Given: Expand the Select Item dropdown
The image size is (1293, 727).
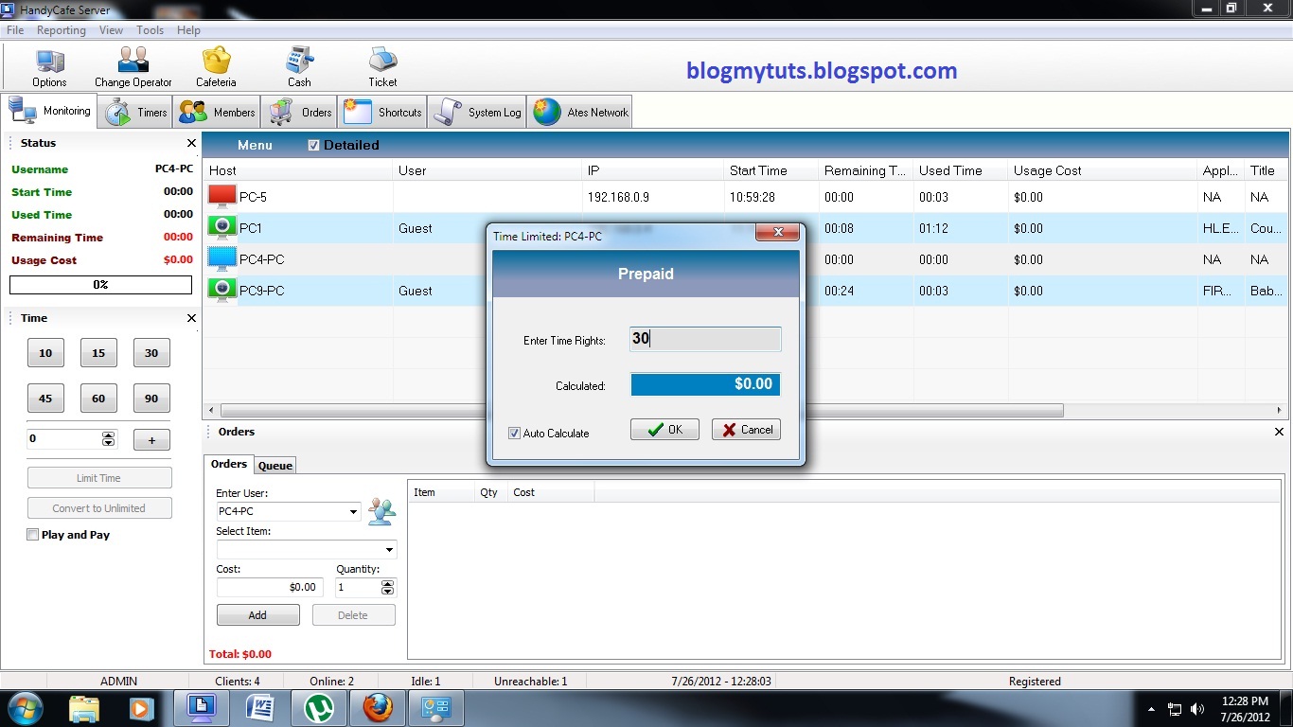Looking at the screenshot, I should [x=389, y=549].
